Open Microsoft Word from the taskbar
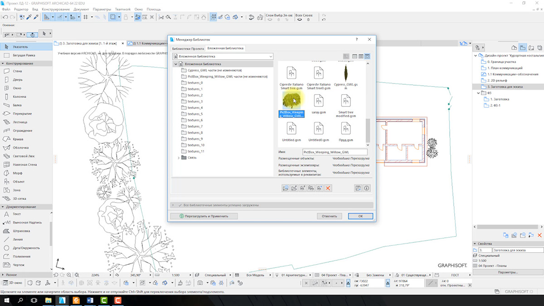The width and height of the screenshot is (544, 306). 89,300
